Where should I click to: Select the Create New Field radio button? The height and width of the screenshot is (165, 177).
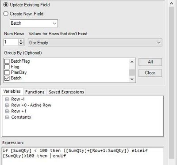pos(6,14)
